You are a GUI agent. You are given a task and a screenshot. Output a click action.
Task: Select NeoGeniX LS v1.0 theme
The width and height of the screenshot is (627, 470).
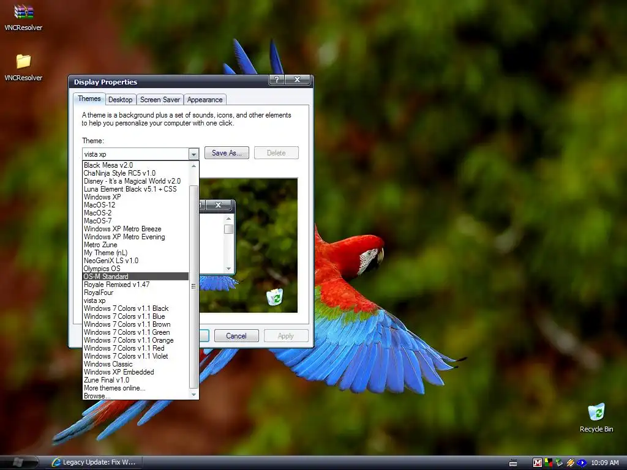[135, 261]
